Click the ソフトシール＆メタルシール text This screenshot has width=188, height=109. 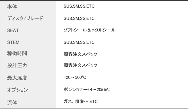[89, 30]
